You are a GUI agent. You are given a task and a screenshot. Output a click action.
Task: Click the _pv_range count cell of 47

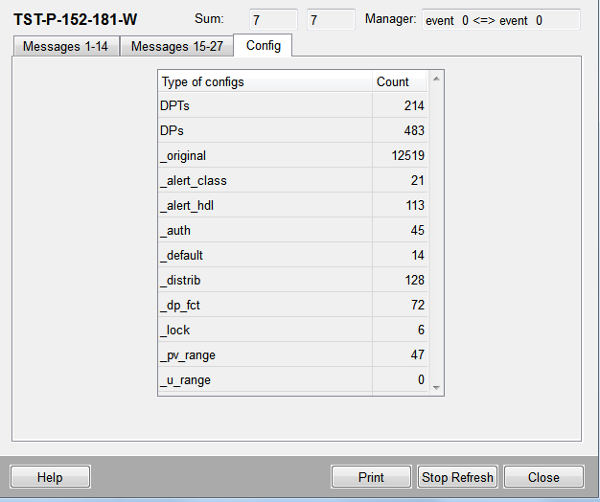point(400,355)
